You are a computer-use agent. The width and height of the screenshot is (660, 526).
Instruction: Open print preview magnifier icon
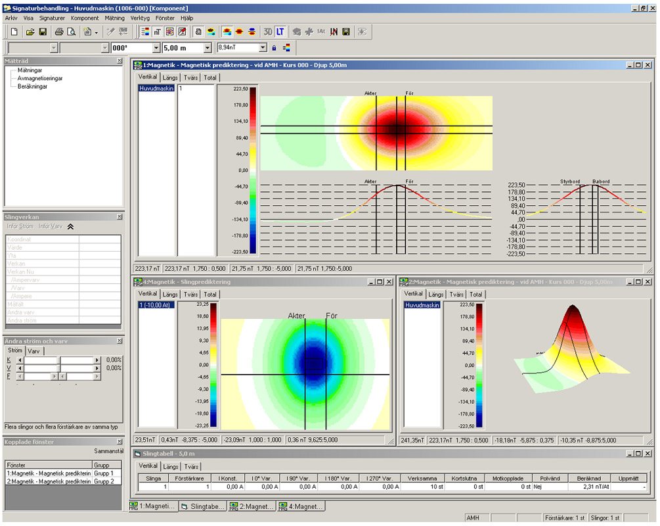(x=72, y=32)
